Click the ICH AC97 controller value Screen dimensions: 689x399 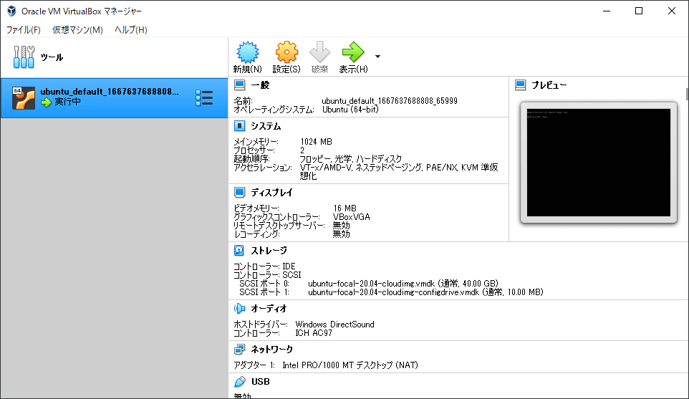pos(313,333)
